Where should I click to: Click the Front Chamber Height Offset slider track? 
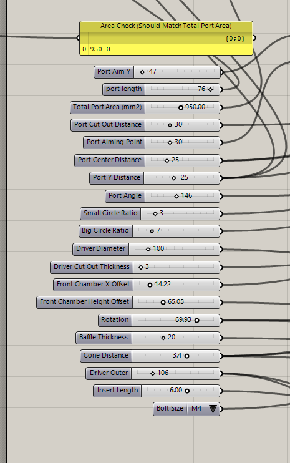(x=176, y=302)
